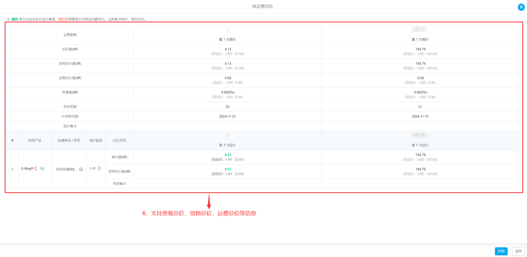The width and height of the screenshot is (527, 257).
Task: Click the green 4.13 unit price value
Action: tap(228, 155)
